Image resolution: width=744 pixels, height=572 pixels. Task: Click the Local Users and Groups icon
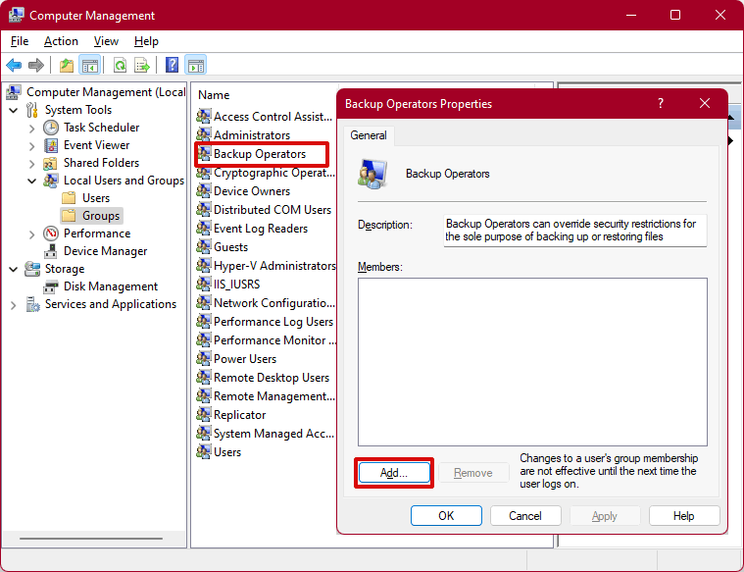click(51, 181)
